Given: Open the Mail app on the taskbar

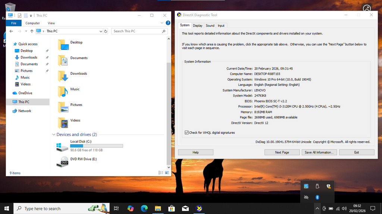Looking at the screenshot, I should click(185, 208).
